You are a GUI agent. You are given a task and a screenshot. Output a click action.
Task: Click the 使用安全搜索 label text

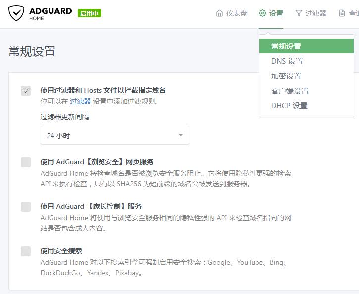pyautogui.click(x=61, y=251)
